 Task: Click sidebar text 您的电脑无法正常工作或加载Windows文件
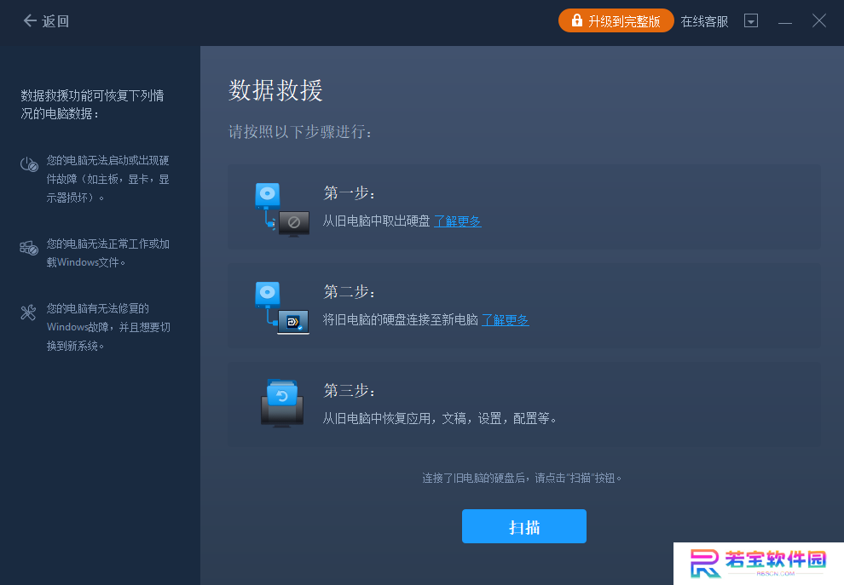point(107,253)
